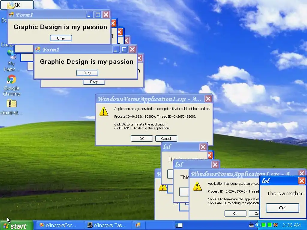This screenshot has width=307, height=230.
Task: Close the middle lol dialog showing 'This'
Action: [215, 165]
